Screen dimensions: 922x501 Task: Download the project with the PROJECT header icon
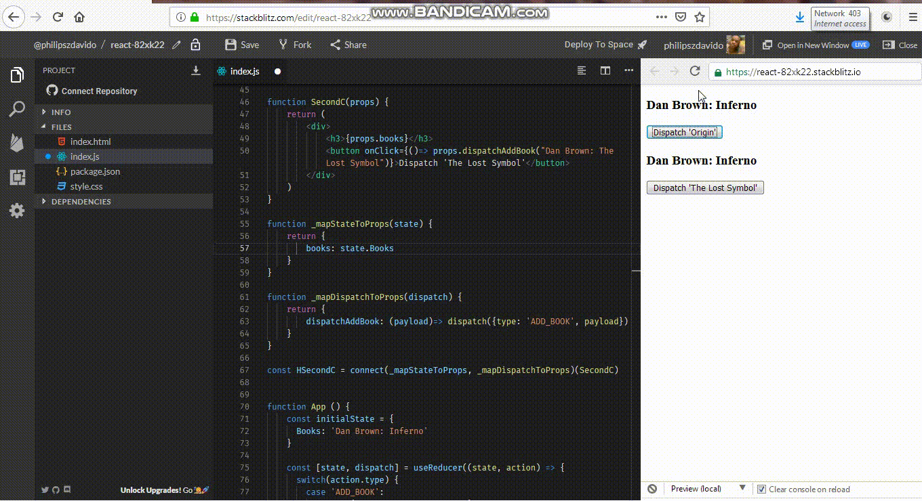[196, 70]
